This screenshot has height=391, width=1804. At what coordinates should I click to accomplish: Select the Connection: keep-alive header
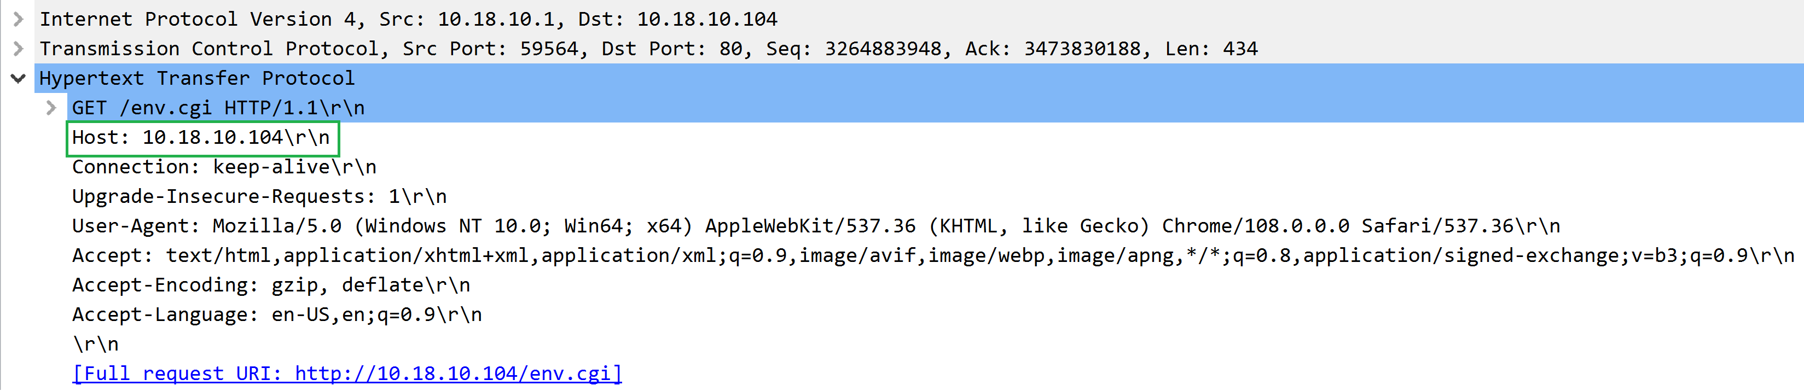tap(224, 166)
